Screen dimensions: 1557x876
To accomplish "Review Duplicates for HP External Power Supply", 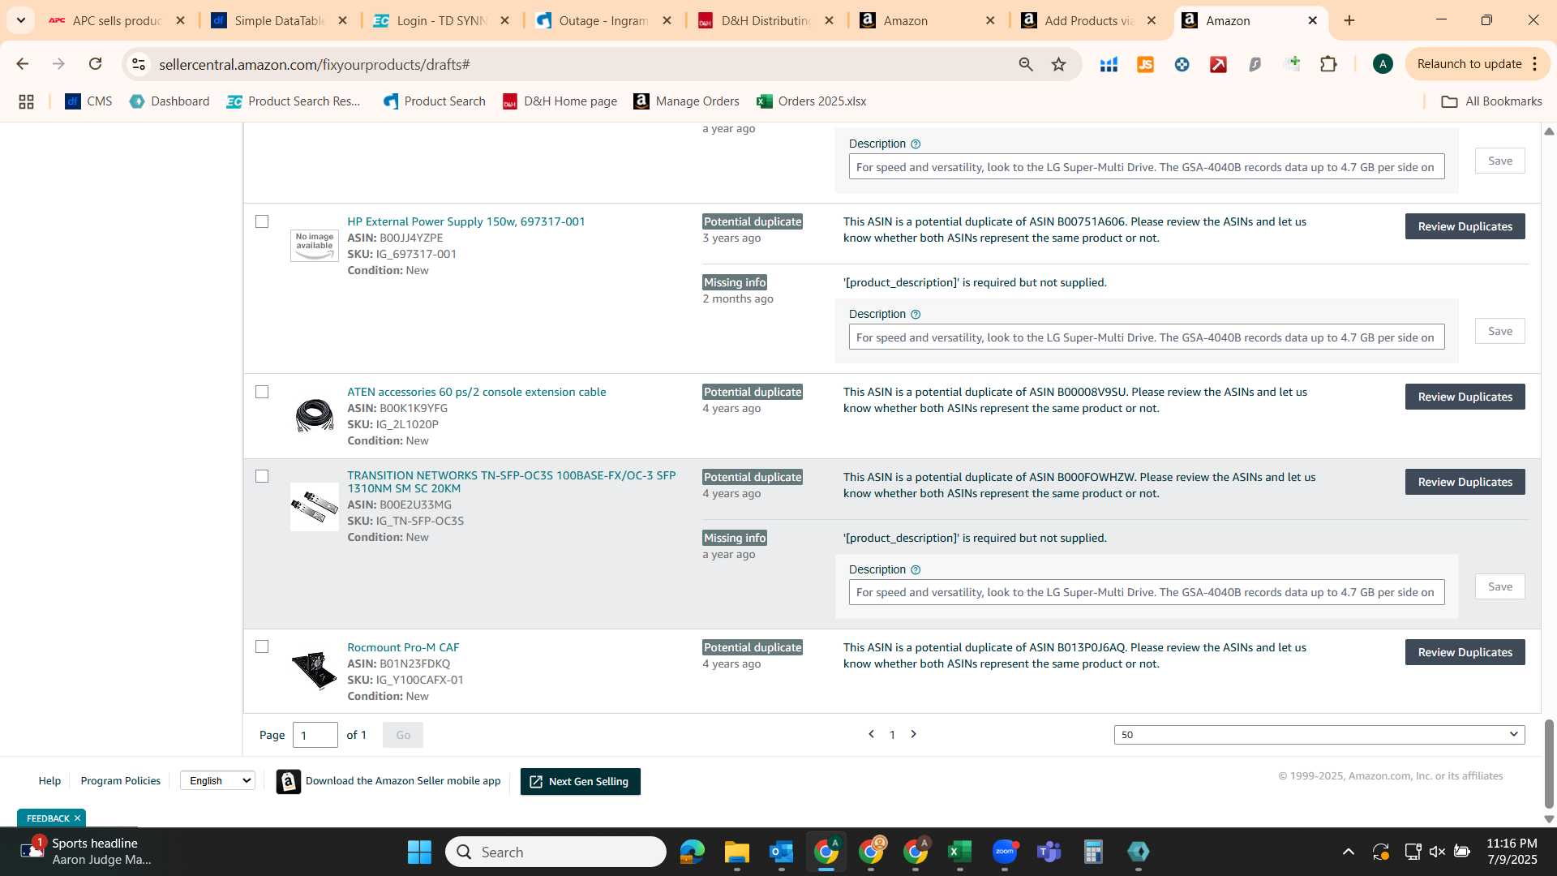I will [1465, 226].
